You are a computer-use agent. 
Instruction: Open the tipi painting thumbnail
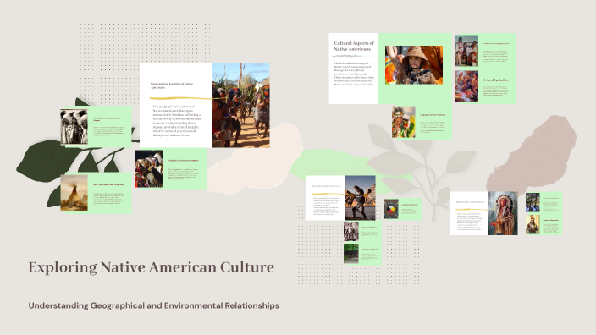tap(74, 193)
